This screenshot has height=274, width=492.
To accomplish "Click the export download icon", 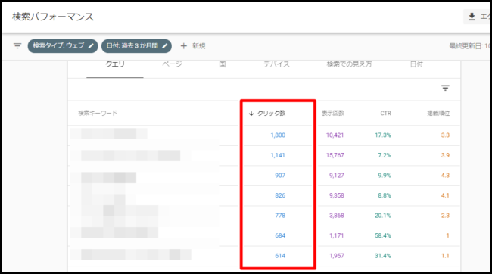I will coord(472,17).
